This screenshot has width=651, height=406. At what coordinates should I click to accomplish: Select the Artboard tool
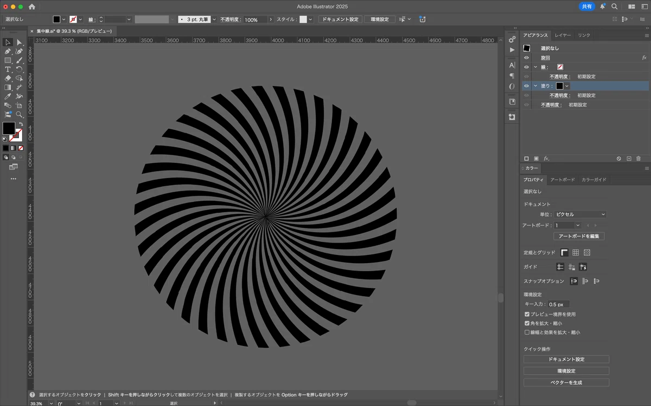pos(20,106)
